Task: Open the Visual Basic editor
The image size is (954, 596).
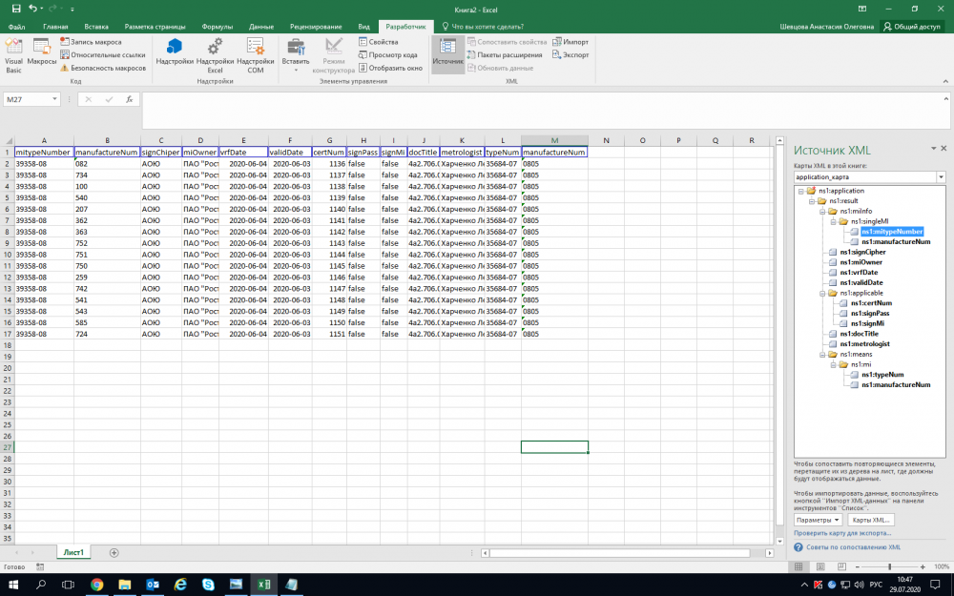Action: (x=14, y=55)
